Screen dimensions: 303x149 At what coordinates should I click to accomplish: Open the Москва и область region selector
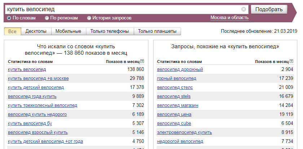tap(229, 18)
